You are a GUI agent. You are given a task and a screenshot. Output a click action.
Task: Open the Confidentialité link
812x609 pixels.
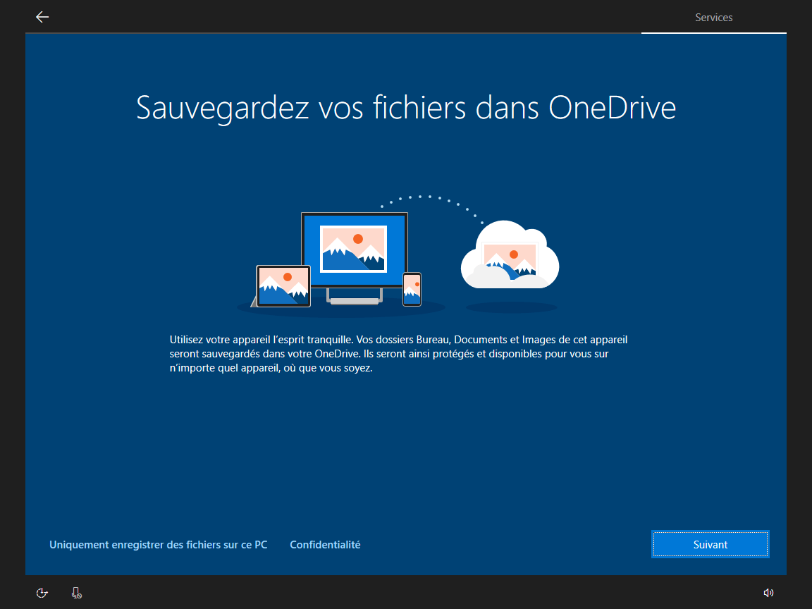point(325,545)
